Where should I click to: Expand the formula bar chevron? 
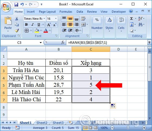[149, 42]
